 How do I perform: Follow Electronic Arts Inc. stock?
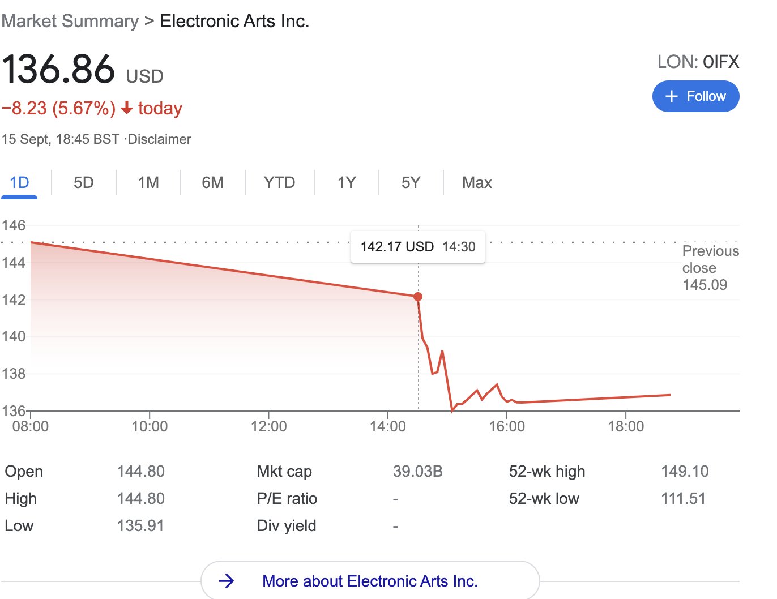[695, 96]
